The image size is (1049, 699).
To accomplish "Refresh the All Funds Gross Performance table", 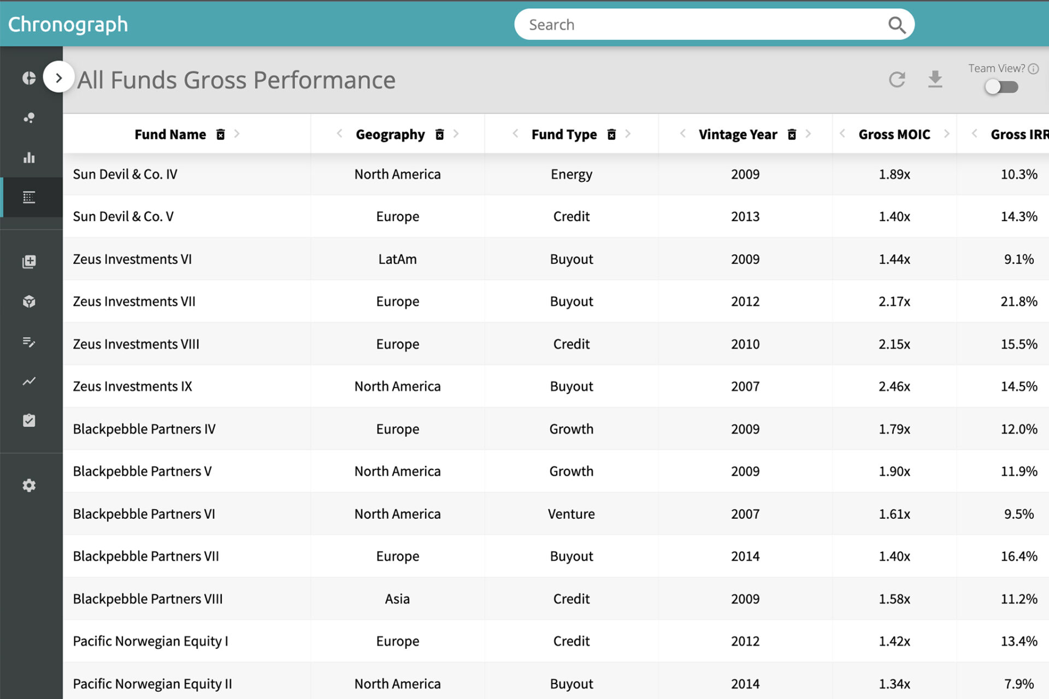I will pyautogui.click(x=897, y=80).
